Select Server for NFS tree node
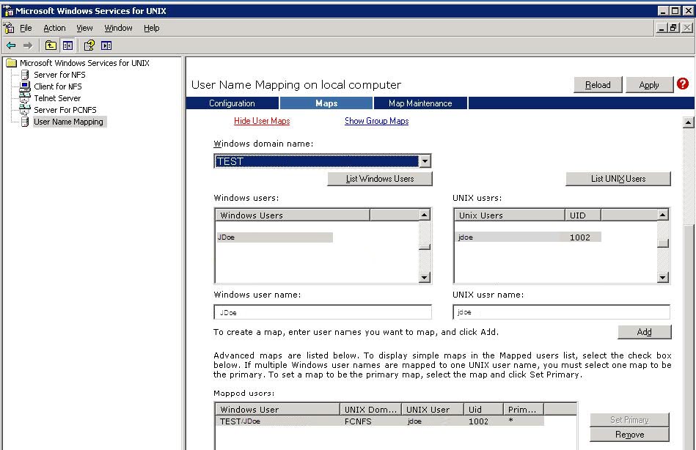The width and height of the screenshot is (696, 450). pyautogui.click(x=59, y=75)
